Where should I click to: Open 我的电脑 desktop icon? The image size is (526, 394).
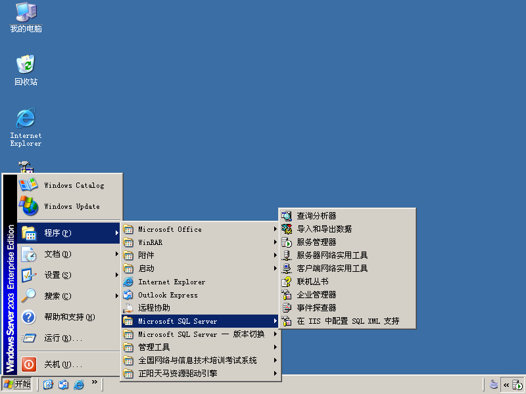tap(26, 18)
